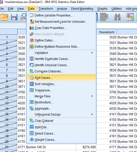The height and width of the screenshot is (152, 137).
Task: Select row header number 6
Action: 8,65
